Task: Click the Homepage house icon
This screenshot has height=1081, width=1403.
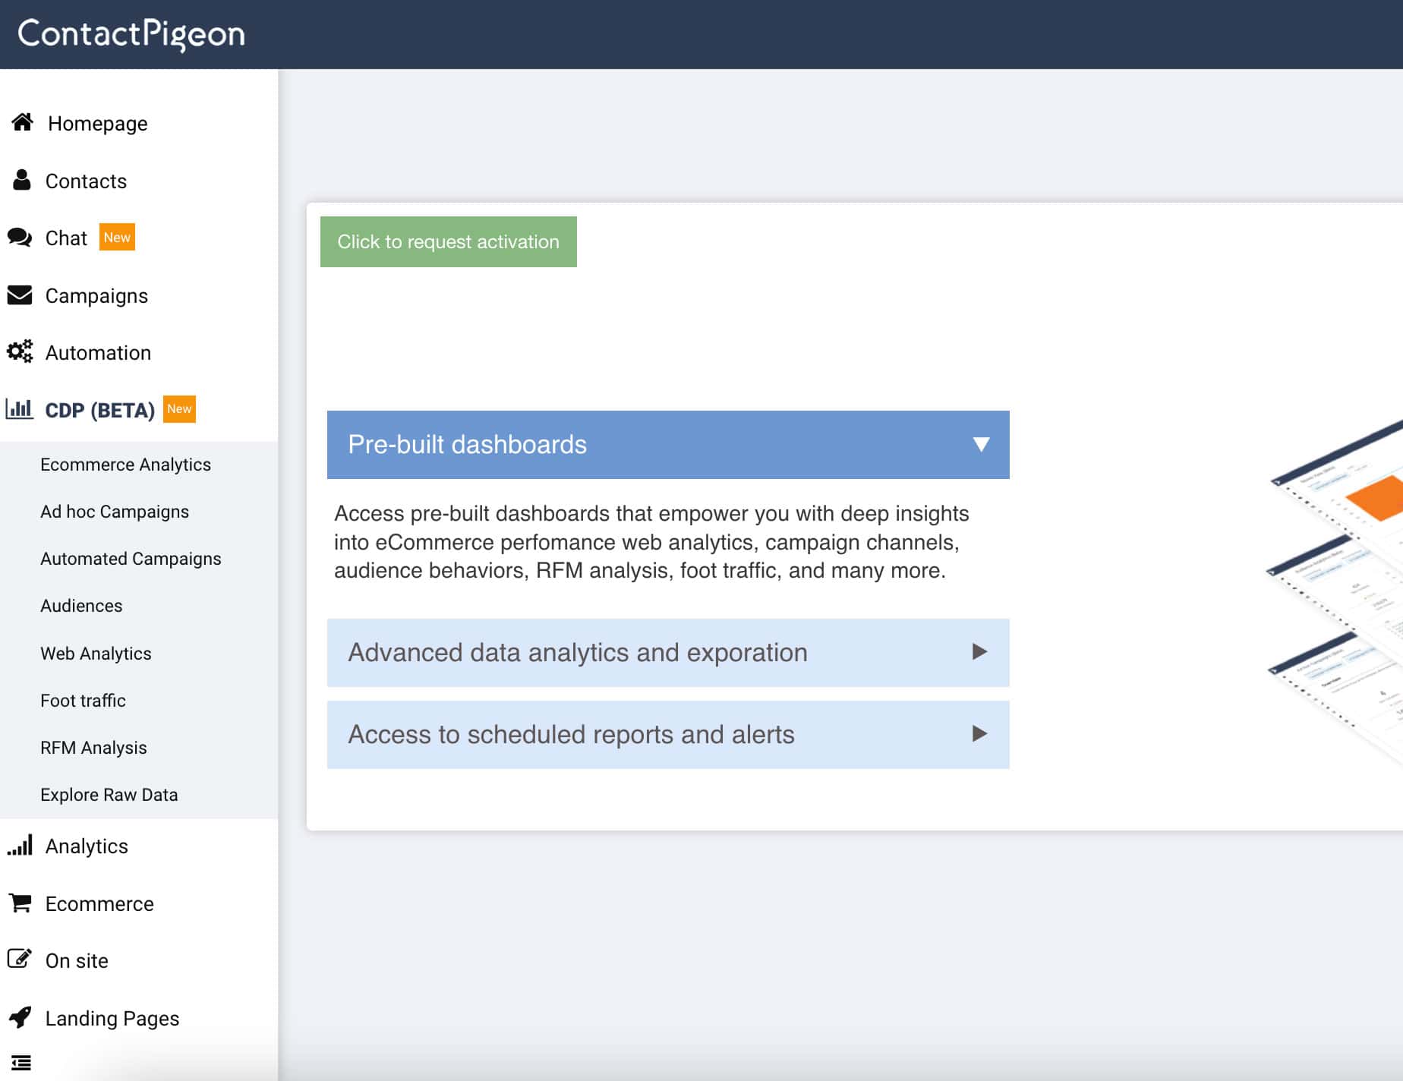Action: 23,122
